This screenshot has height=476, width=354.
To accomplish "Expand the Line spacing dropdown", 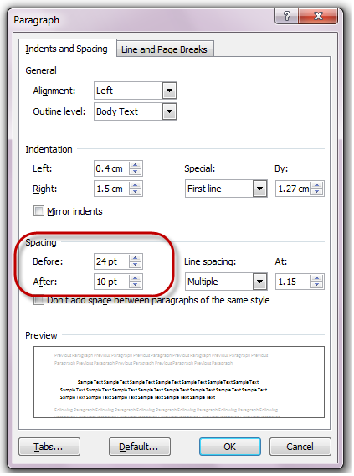I will (259, 282).
